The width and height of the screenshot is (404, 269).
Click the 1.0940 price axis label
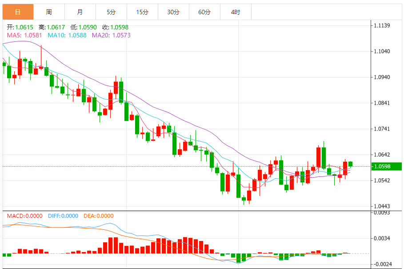(382, 77)
